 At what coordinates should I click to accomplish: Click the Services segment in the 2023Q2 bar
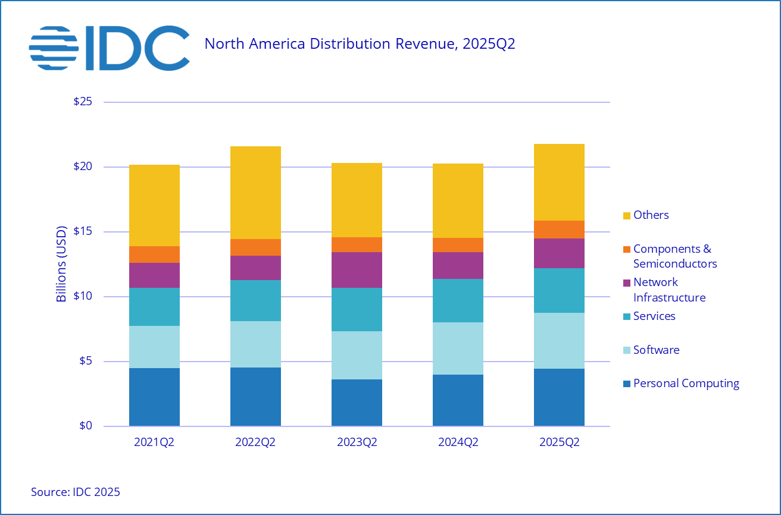(357, 309)
